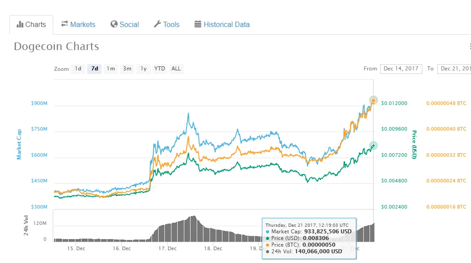Click the $750M axis label
This screenshot has width=471, height=263.
point(39,129)
